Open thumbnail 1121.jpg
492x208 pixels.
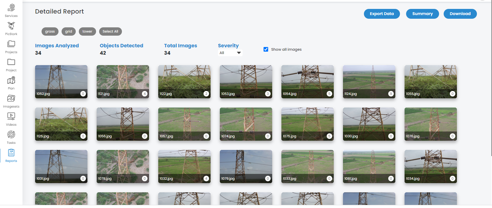coord(123,82)
